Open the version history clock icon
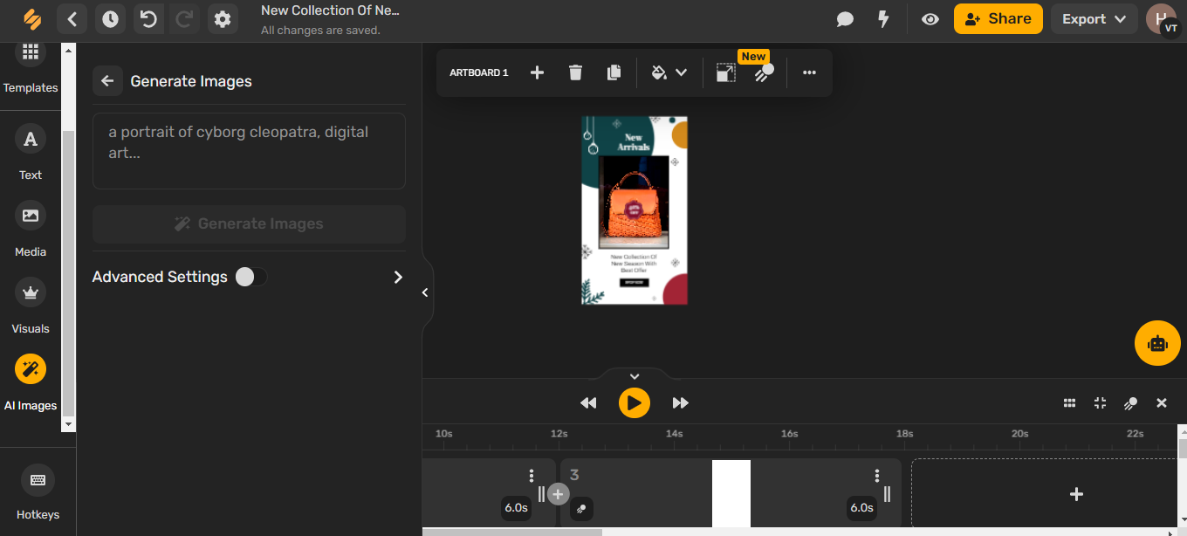1187x536 pixels. [x=110, y=18]
